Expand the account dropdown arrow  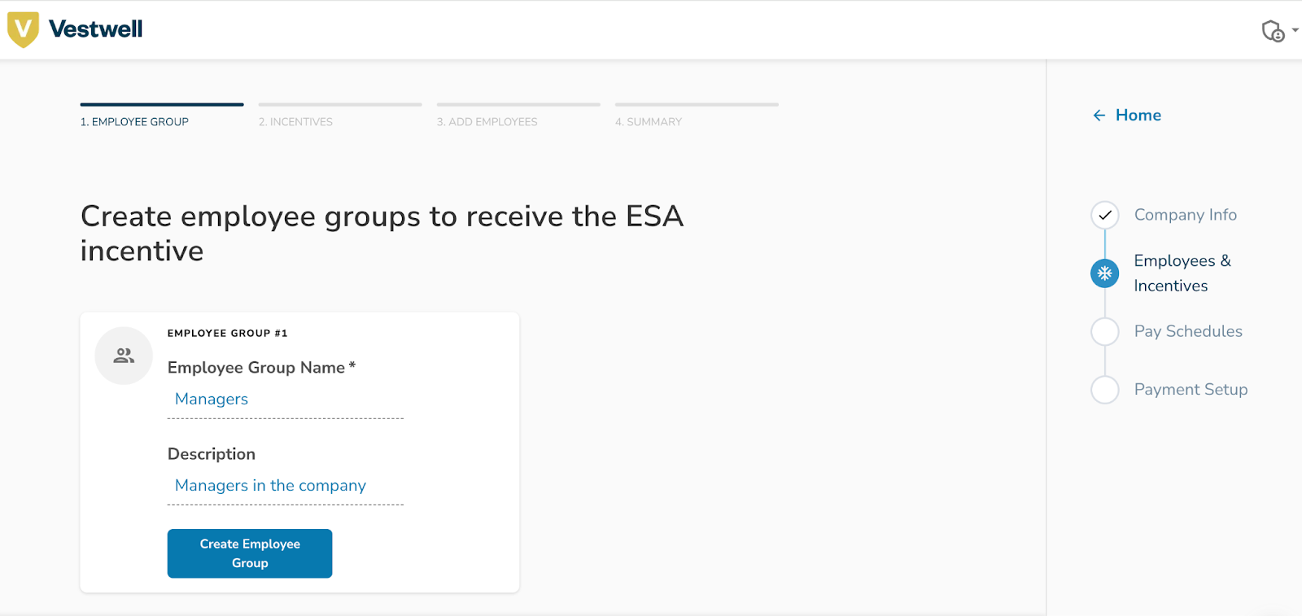pyautogui.click(x=1295, y=30)
